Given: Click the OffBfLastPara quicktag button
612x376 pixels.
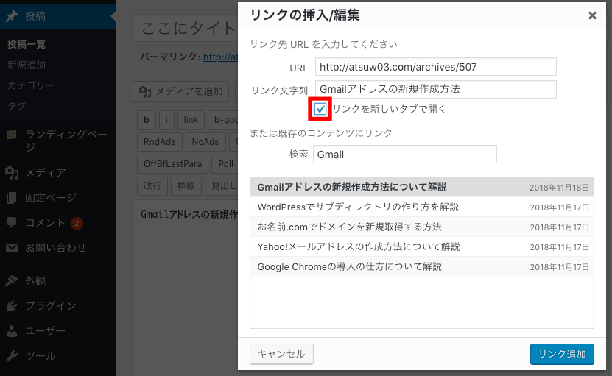Looking at the screenshot, I should click(172, 164).
